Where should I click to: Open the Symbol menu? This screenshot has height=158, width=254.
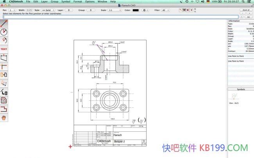[x=66, y=2]
